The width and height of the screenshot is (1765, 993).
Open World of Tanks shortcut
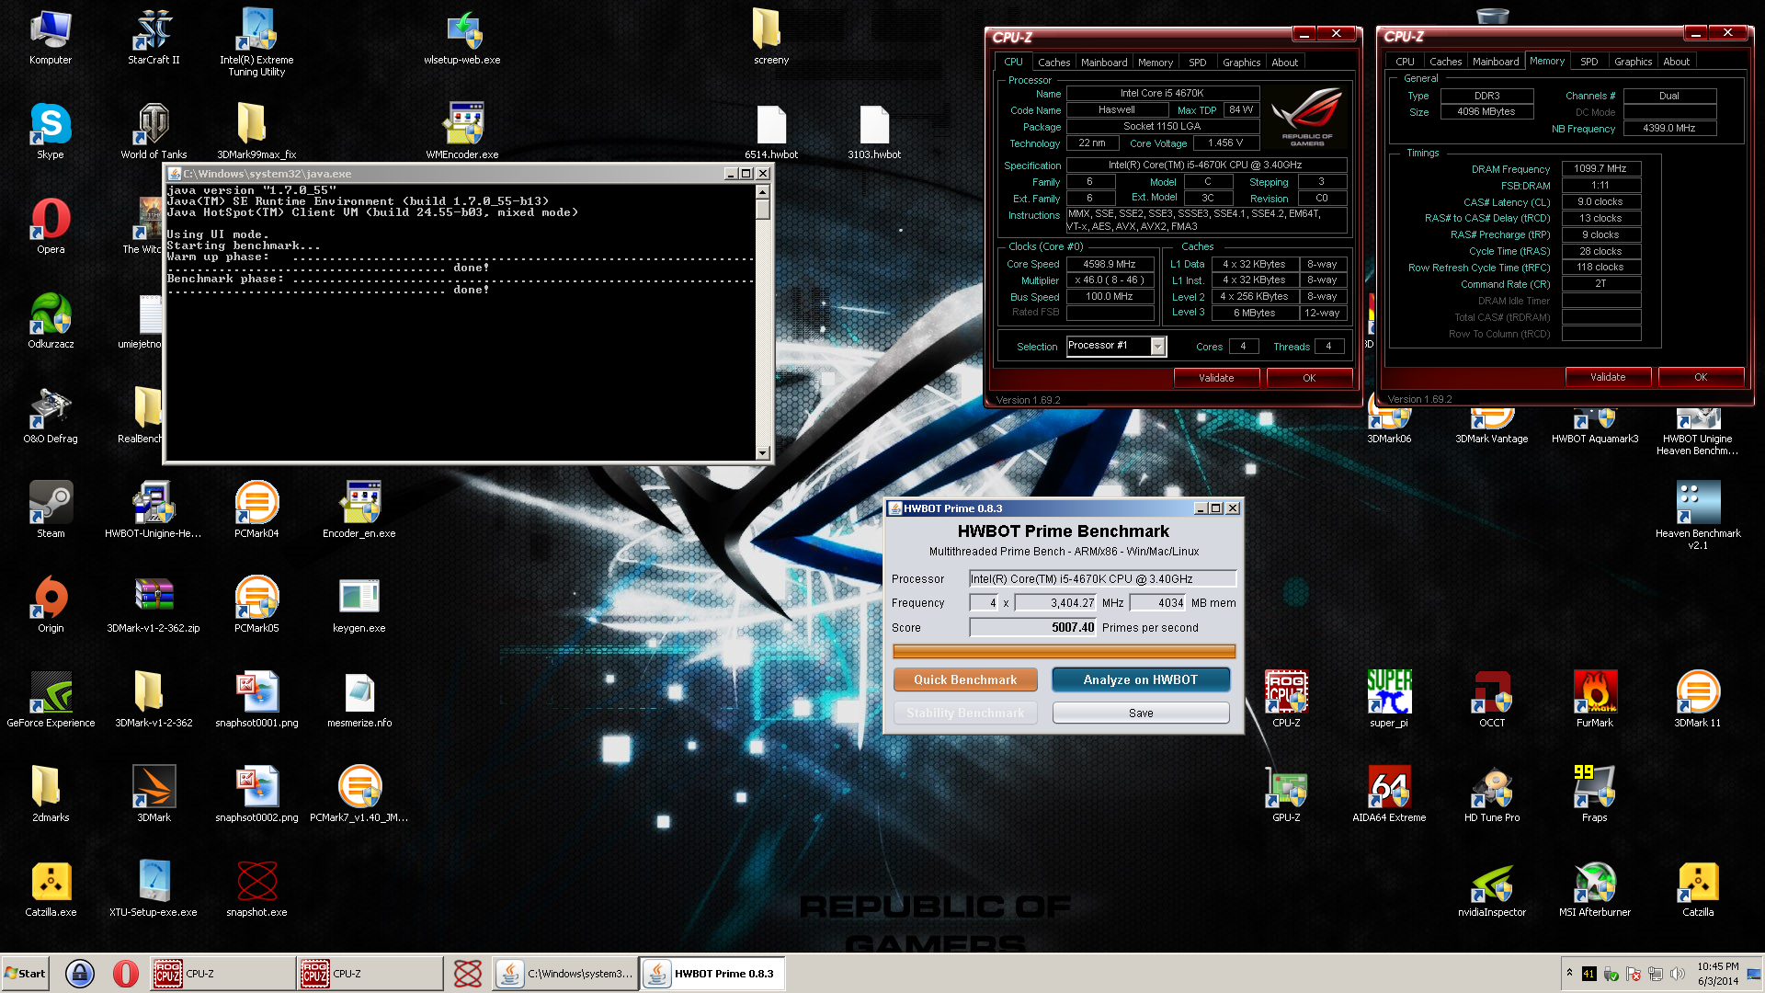click(154, 131)
